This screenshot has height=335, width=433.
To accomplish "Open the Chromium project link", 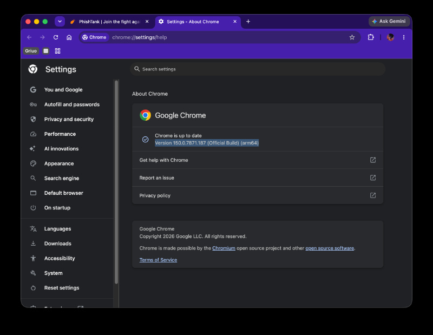I will click(x=224, y=248).
